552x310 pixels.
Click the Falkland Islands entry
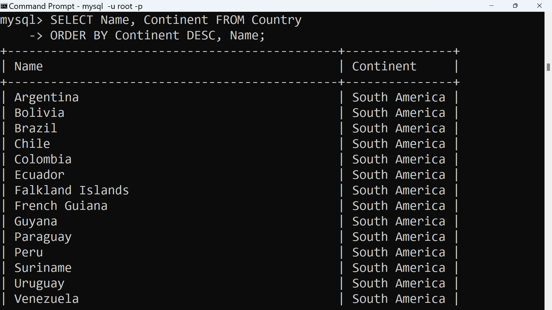(x=72, y=190)
